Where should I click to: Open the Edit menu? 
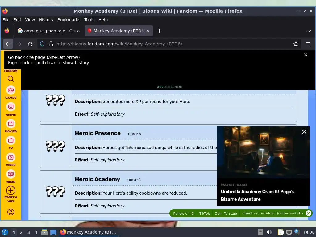(17, 20)
